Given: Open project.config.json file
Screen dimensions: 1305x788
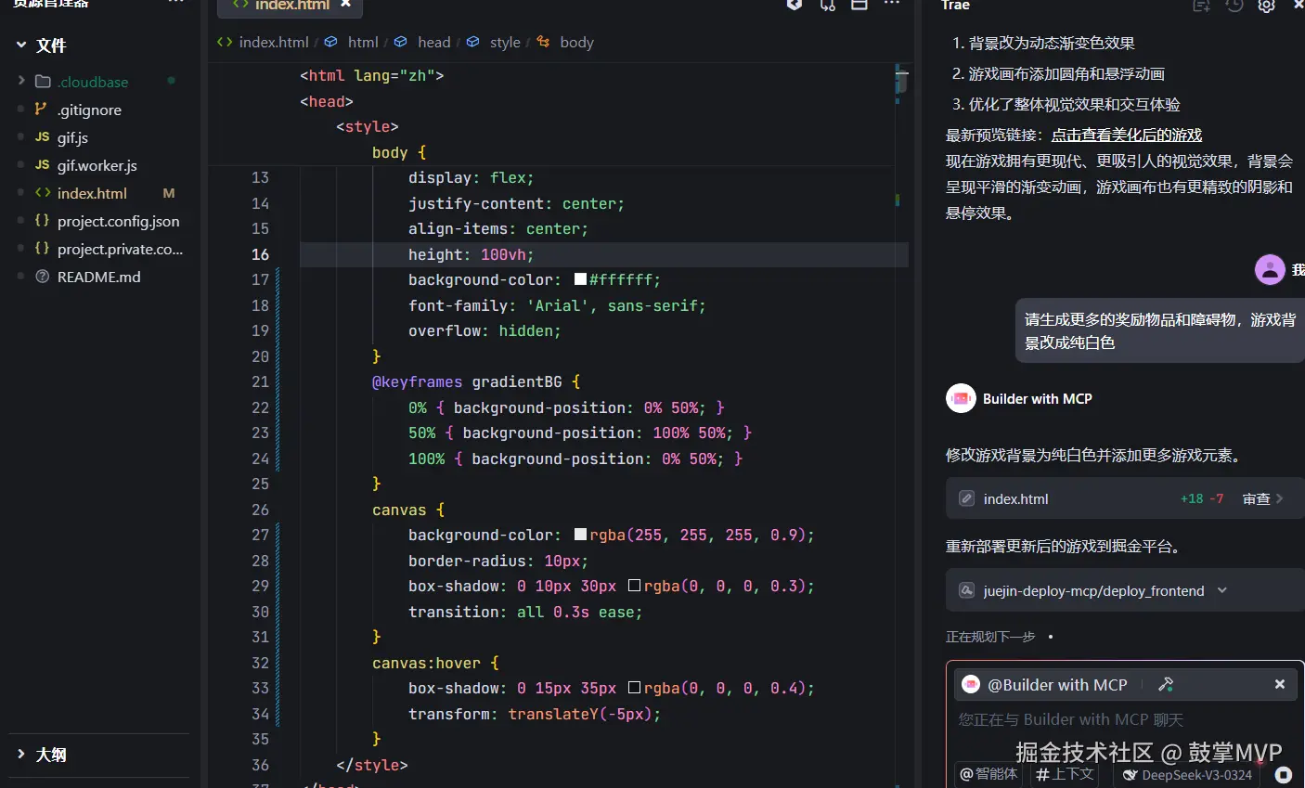Looking at the screenshot, I should coord(118,221).
